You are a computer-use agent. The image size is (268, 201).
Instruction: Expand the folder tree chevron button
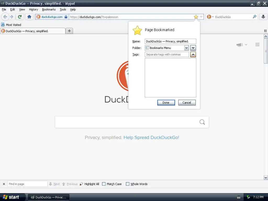(x=193, y=48)
